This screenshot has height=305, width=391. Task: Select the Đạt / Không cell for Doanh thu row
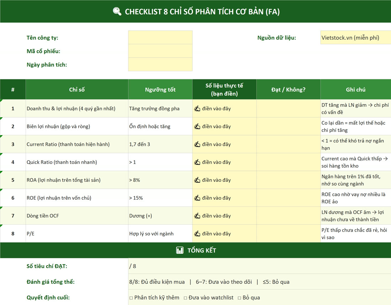point(288,108)
